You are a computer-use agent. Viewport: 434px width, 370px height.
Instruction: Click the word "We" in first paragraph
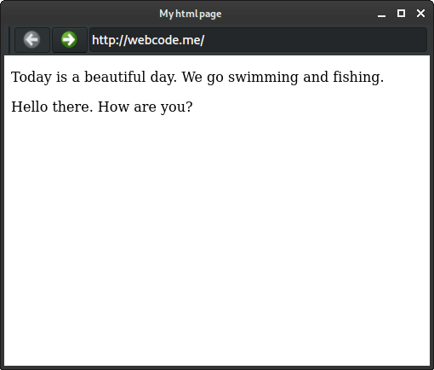coord(192,77)
